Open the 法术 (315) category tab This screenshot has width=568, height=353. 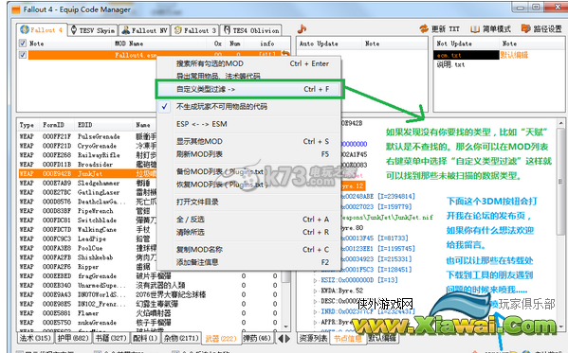(x=35, y=338)
